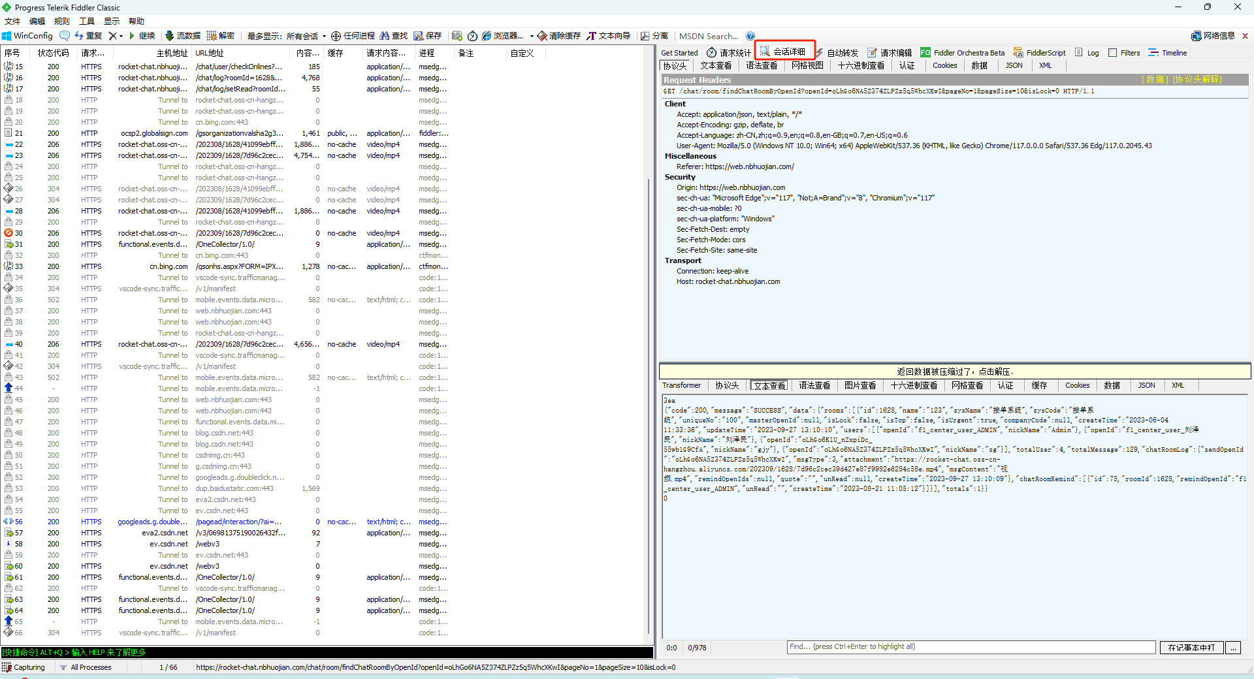Toggle Capturing in status bar
Viewport: 1254px width, 679px height.
[24, 667]
